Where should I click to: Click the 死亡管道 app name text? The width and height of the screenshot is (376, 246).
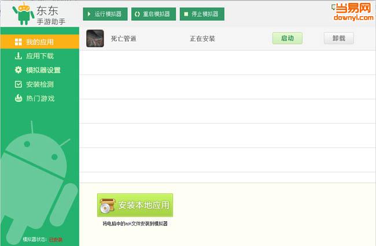click(123, 39)
